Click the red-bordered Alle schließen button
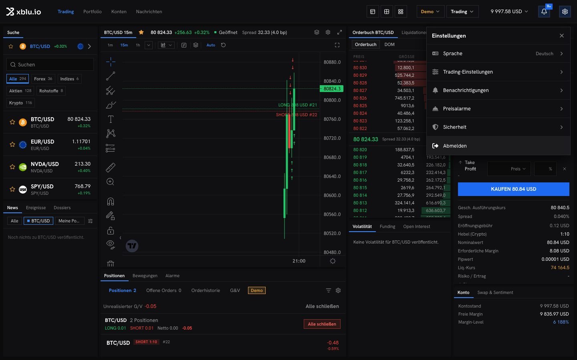This screenshot has width=577, height=360. (x=322, y=324)
